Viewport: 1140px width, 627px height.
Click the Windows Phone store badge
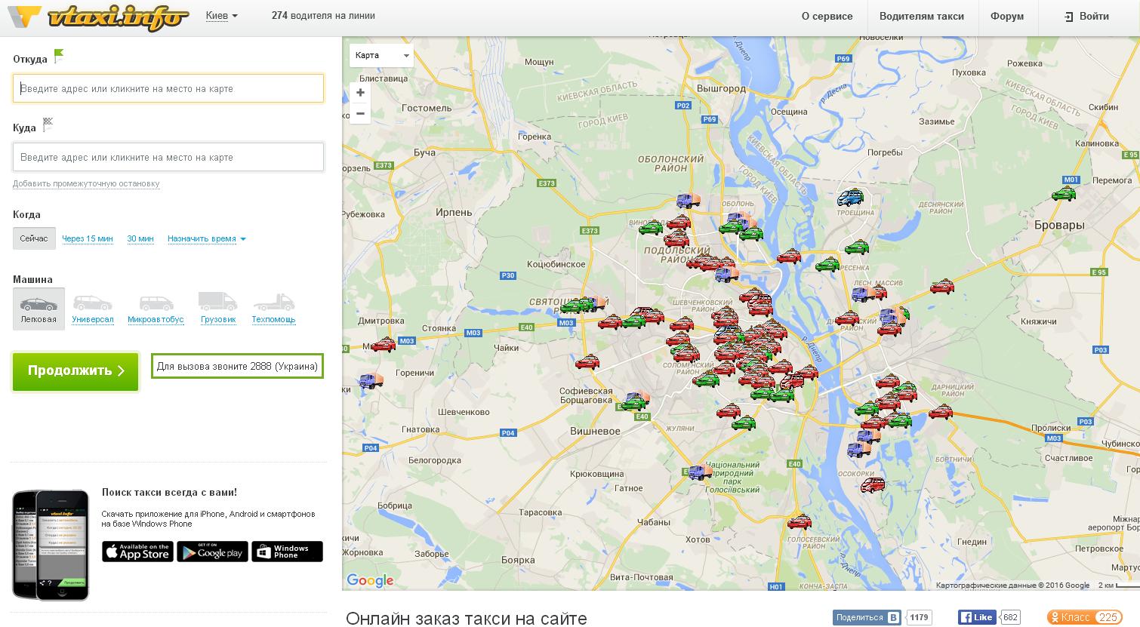click(x=287, y=552)
